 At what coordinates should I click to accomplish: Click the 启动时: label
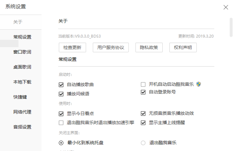pyautogui.click(x=65, y=75)
